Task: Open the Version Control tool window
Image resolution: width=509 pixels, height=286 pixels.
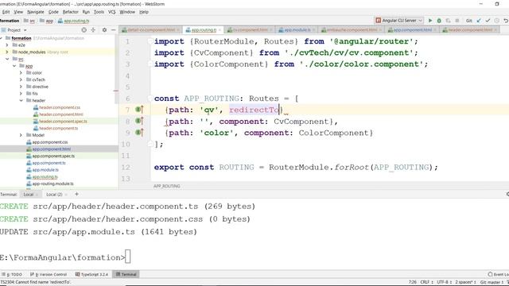Action: pos(49,274)
